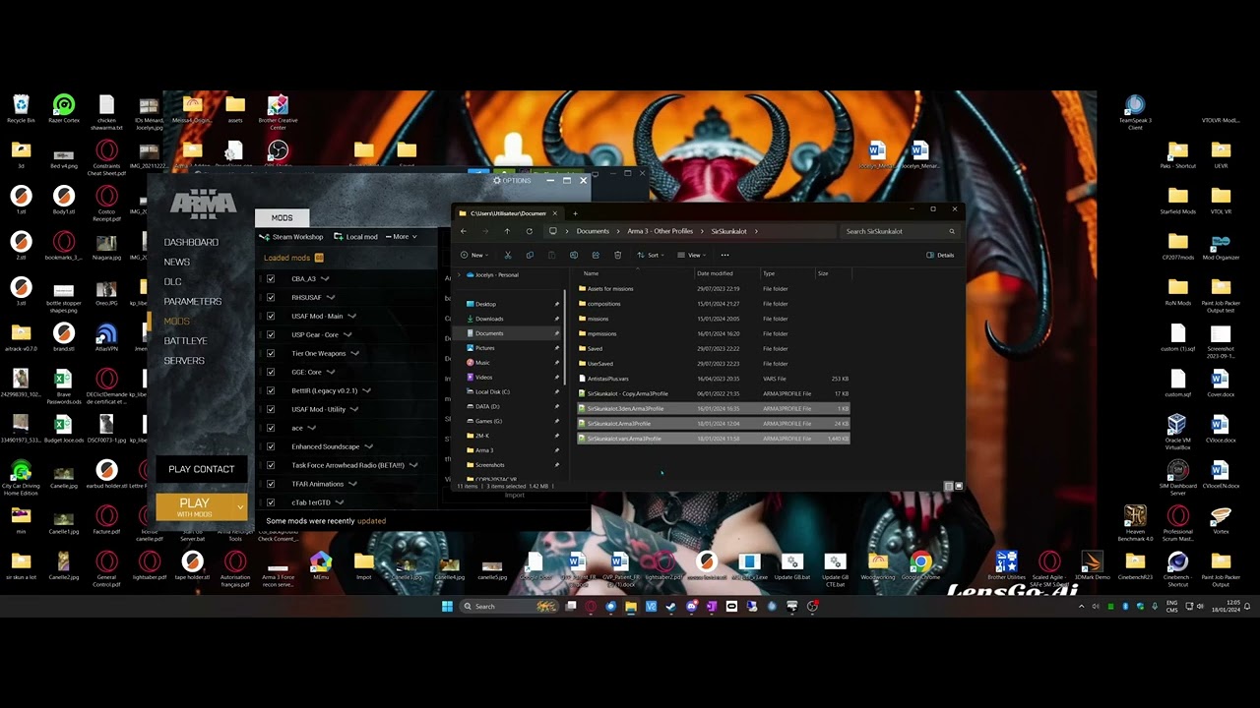Screen dimensions: 1260x708
Task: Open the BATTLEYE section
Action: (x=185, y=341)
